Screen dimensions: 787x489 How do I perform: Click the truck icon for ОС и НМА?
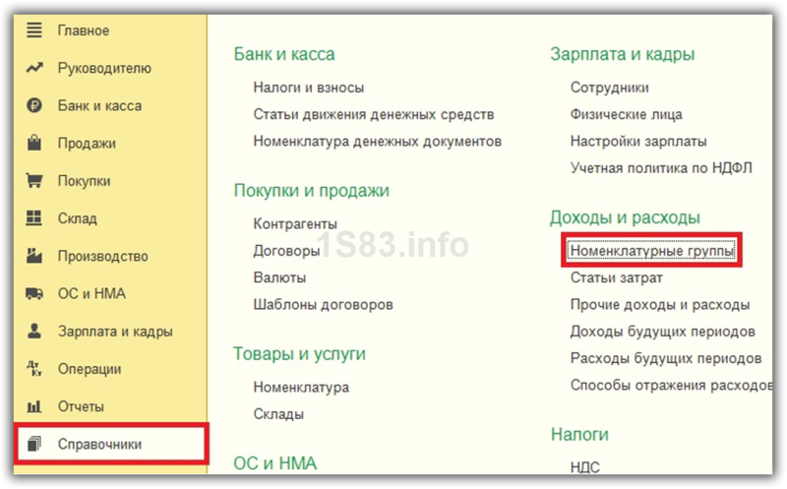click(x=34, y=293)
